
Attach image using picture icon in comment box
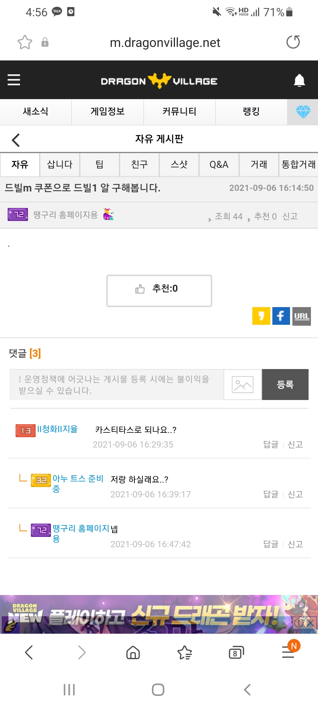243,385
